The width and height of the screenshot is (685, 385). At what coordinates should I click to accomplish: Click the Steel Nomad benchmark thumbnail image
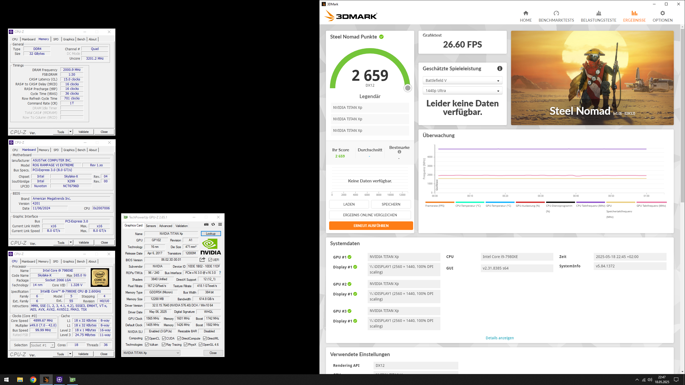592,78
